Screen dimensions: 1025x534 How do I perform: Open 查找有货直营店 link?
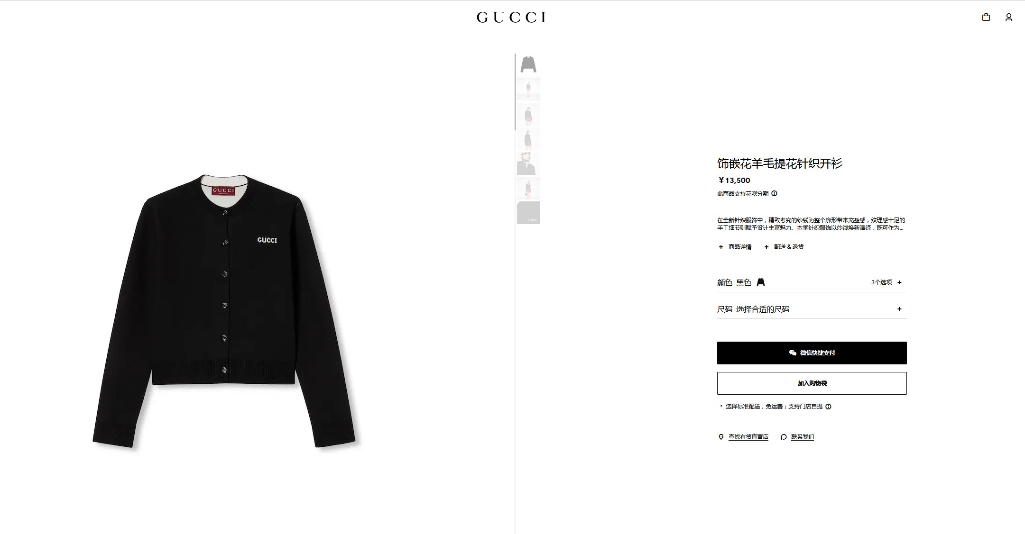coord(748,437)
